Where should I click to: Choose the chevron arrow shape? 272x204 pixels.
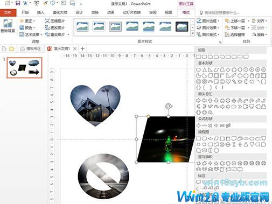pos(240,107)
